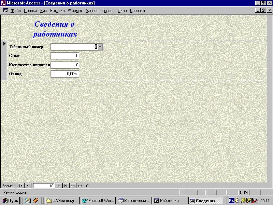Open the Справка menu

[x=138, y=11]
